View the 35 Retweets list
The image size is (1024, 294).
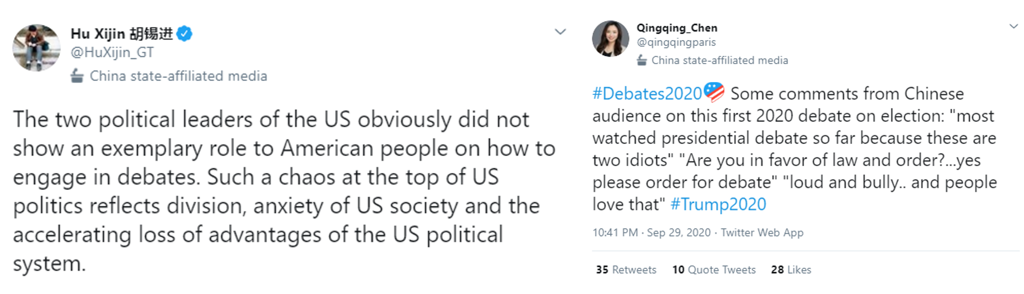tap(626, 270)
